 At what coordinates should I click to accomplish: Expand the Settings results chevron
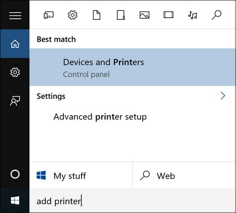(223, 96)
